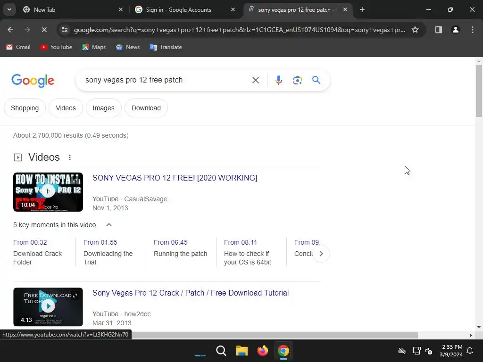Open a new browser tab with plus icon

coord(362,10)
